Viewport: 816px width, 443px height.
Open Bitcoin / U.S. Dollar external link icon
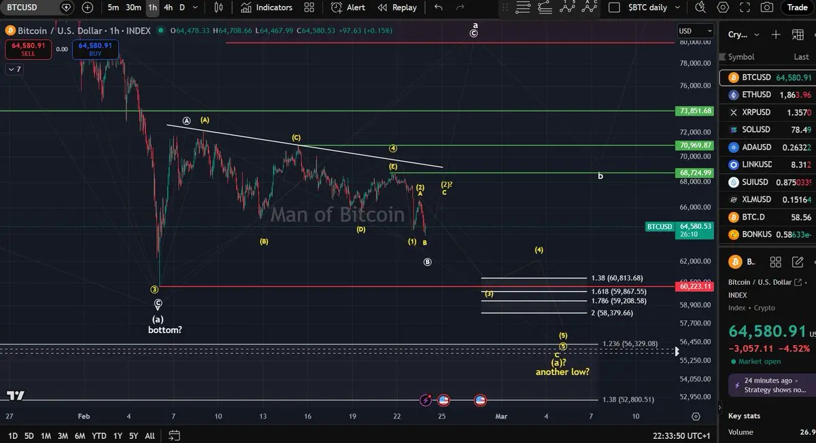[x=798, y=282]
